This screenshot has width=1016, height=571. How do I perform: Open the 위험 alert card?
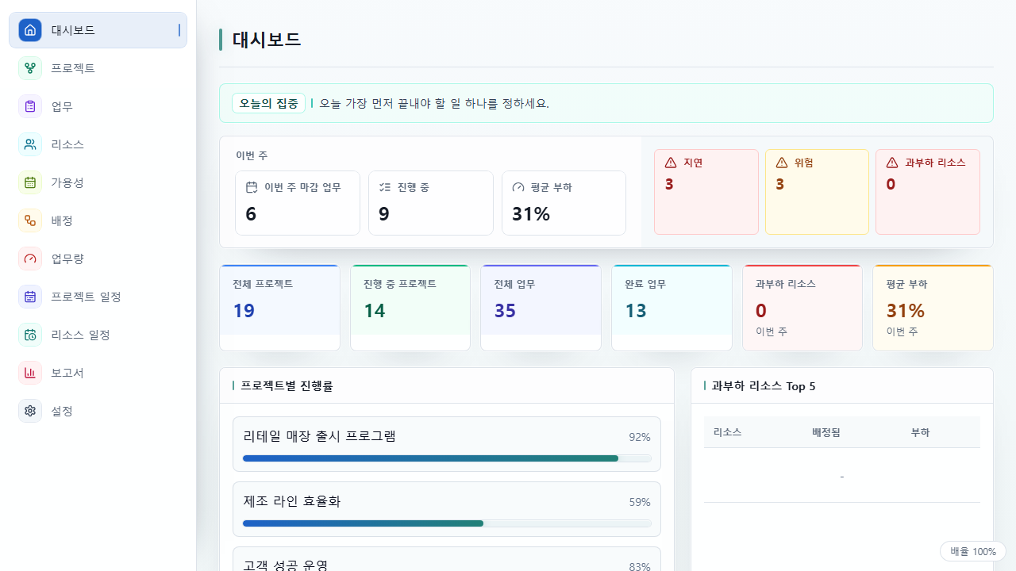tap(817, 192)
